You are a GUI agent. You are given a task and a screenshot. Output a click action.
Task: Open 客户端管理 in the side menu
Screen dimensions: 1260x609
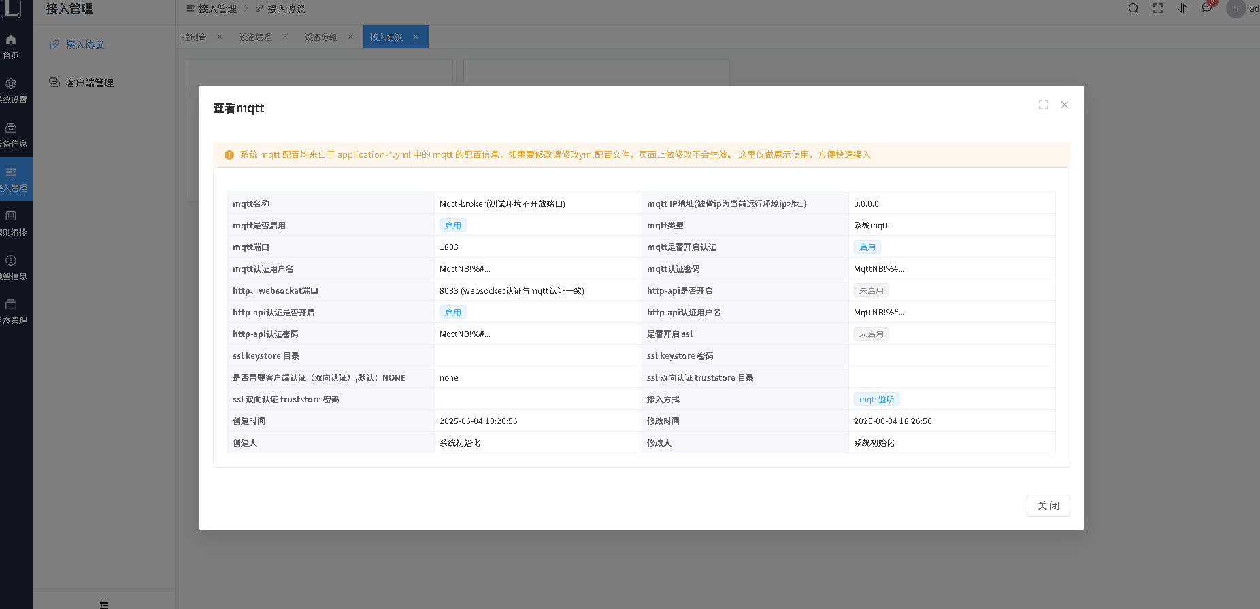[x=89, y=83]
